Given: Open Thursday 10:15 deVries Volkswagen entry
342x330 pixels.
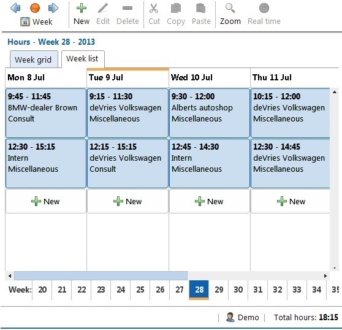Looking at the screenshot, I should [x=291, y=113].
